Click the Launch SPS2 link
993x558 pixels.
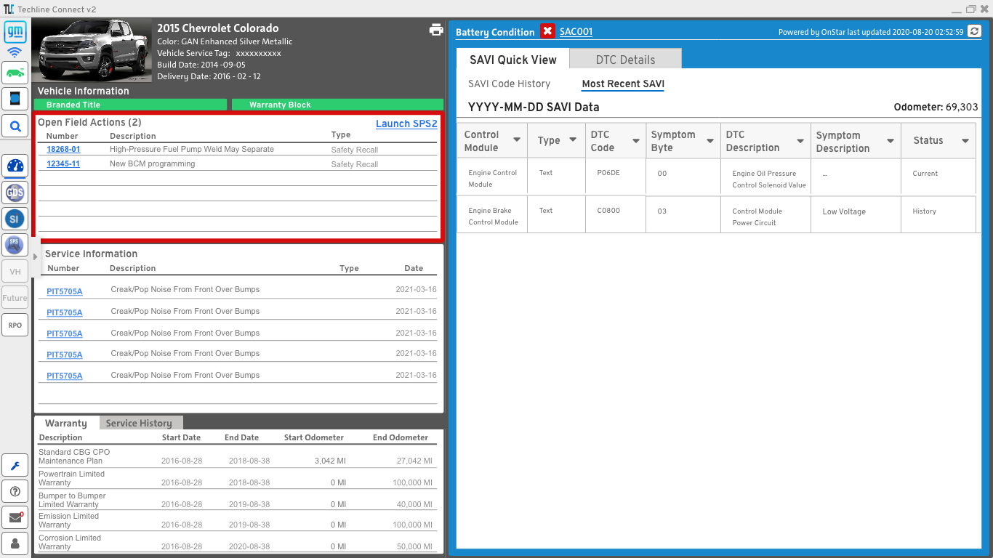coord(406,124)
